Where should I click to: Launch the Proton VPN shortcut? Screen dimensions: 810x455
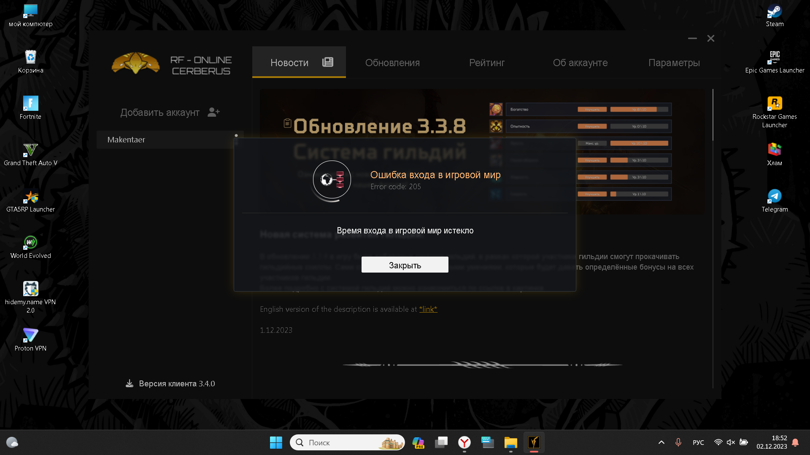(x=30, y=340)
